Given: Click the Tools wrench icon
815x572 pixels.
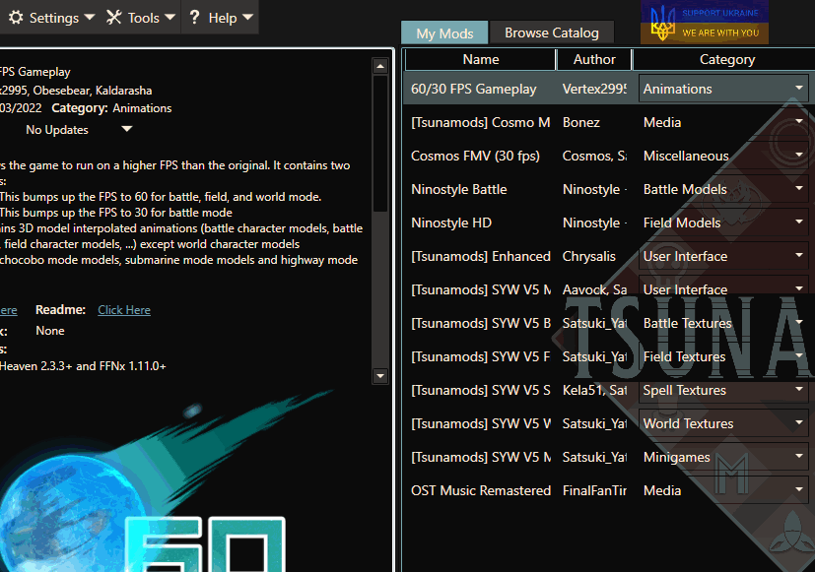Looking at the screenshot, I should click(114, 18).
